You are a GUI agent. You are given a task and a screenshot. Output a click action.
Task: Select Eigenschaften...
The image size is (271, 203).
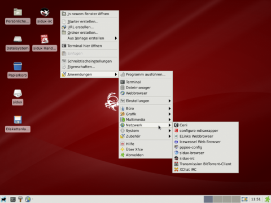[89, 67]
